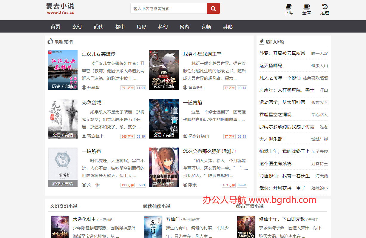Open the 书库 library icon

click(x=288, y=9)
